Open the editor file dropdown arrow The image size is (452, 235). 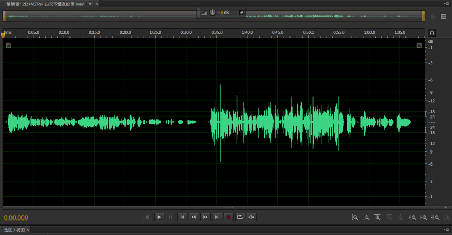pos(90,4)
